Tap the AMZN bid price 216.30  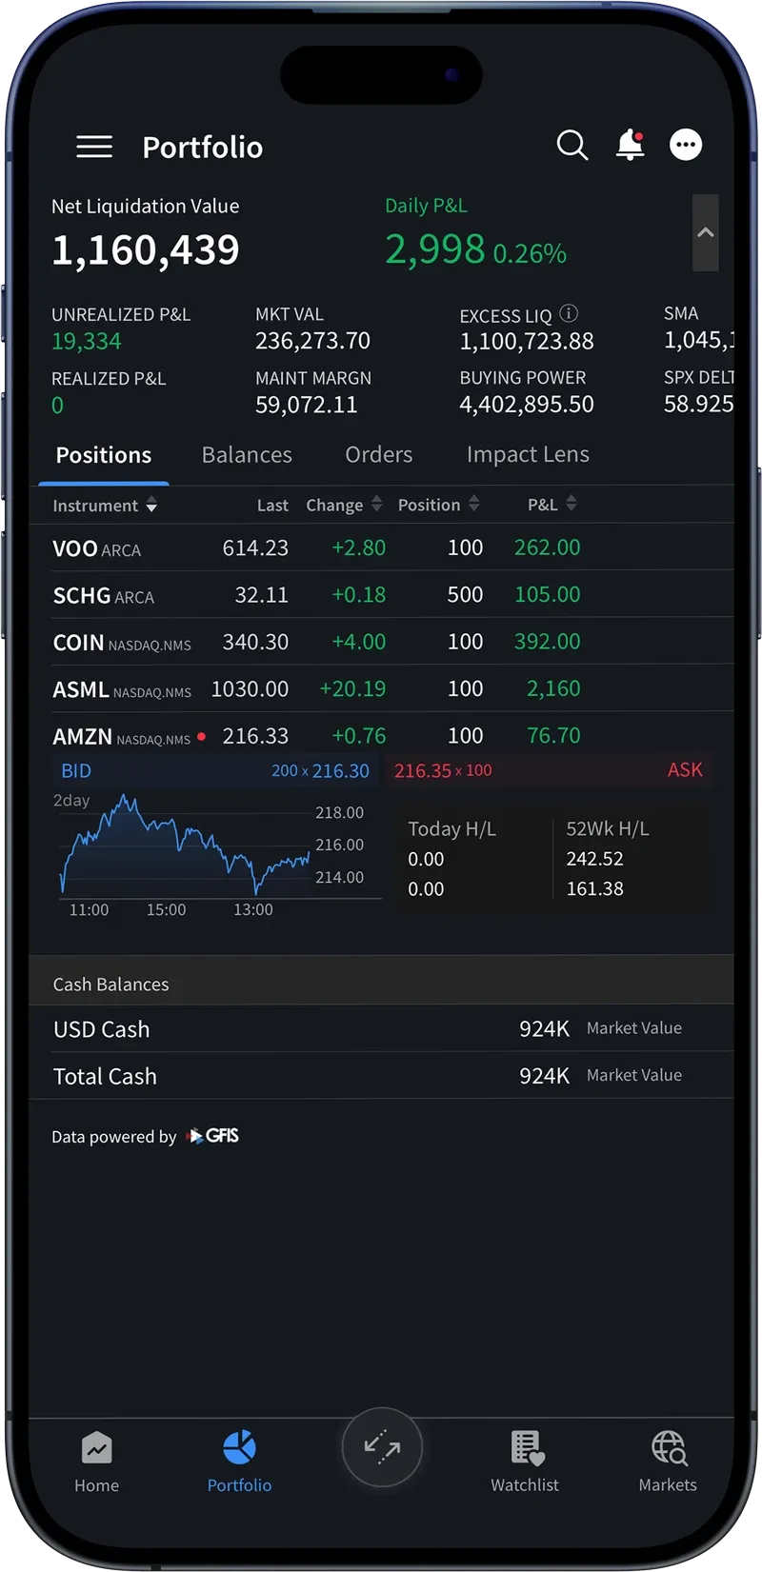340,771
